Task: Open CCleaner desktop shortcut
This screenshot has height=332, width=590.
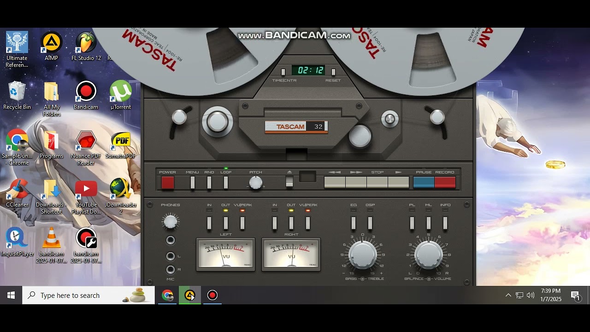Action: (17, 193)
